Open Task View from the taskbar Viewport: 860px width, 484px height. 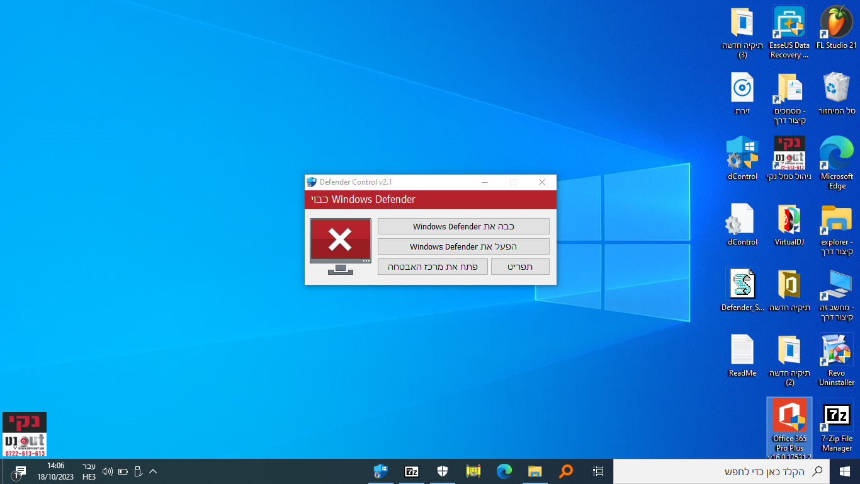[598, 471]
